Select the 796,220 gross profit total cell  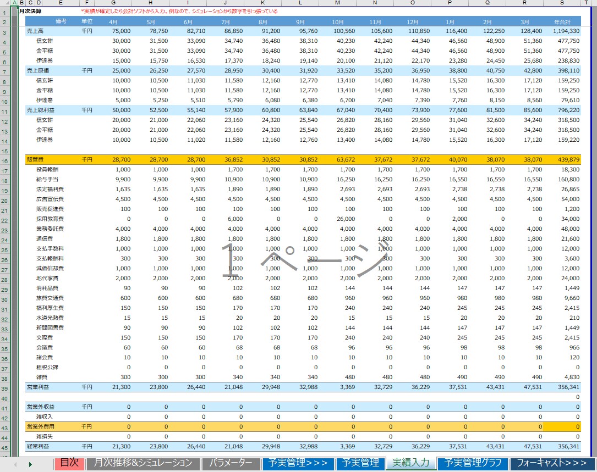coord(562,110)
